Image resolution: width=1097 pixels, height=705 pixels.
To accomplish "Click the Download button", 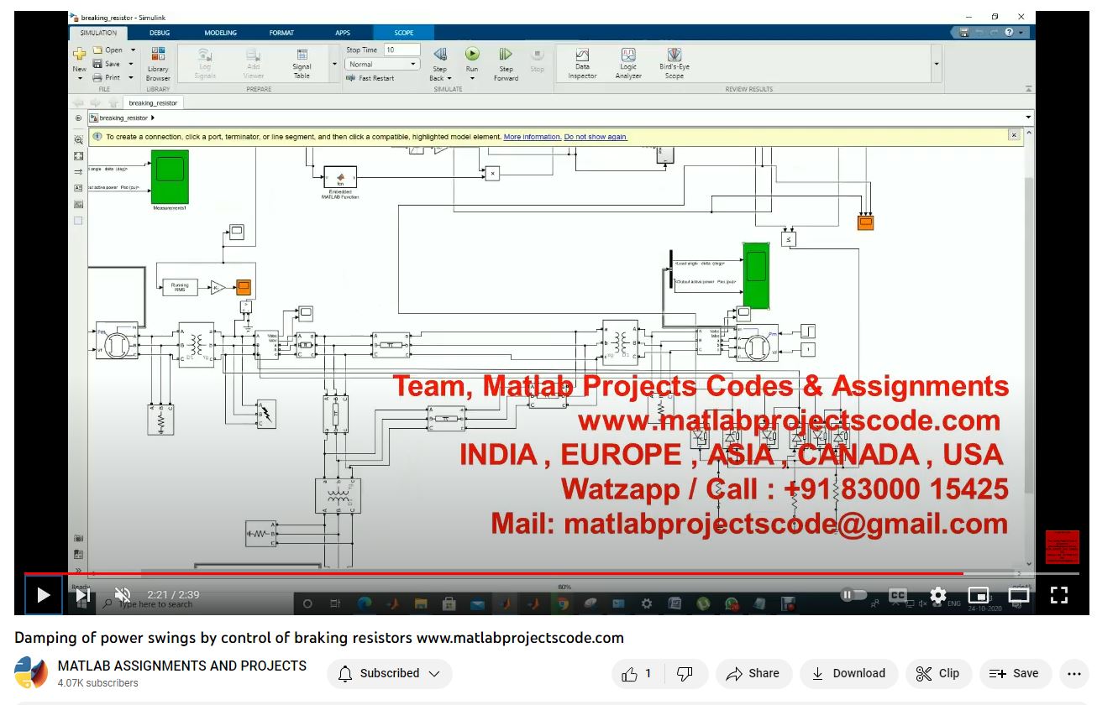I will click(x=848, y=673).
